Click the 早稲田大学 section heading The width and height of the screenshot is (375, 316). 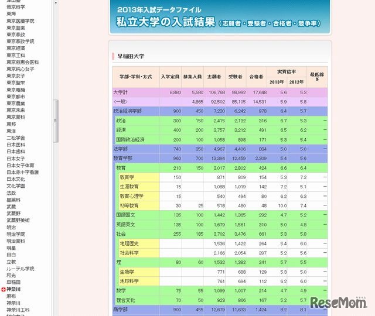(x=131, y=56)
